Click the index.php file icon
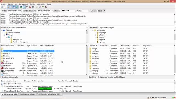The height and width of the screenshot is (99, 176). pyautogui.click(x=90, y=73)
